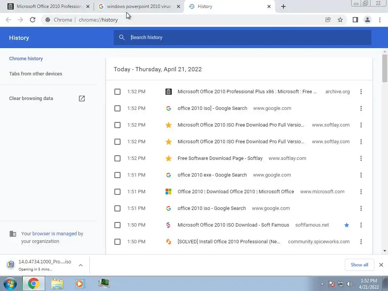Tick checkbox for 'office 2010 iso]' search
The image size is (388, 291).
[x=117, y=108]
